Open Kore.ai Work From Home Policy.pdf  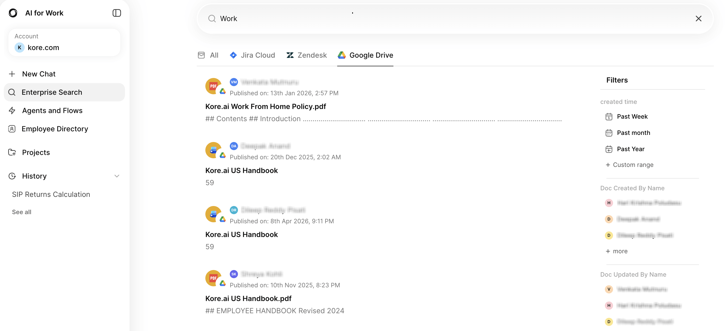[x=265, y=106]
